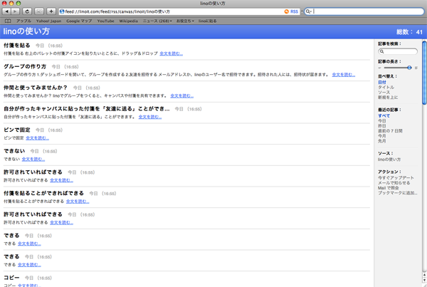Click the linoの使い方 feed header title

26,31
